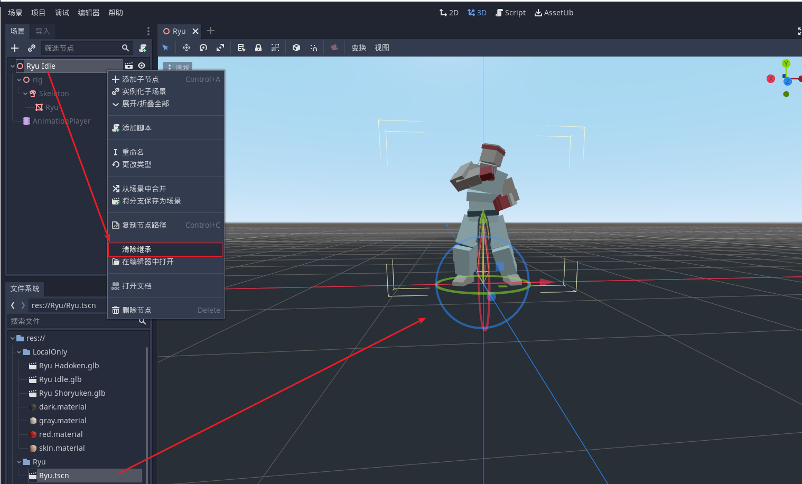Lock the selected node icon
The image size is (802, 484).
(x=258, y=48)
